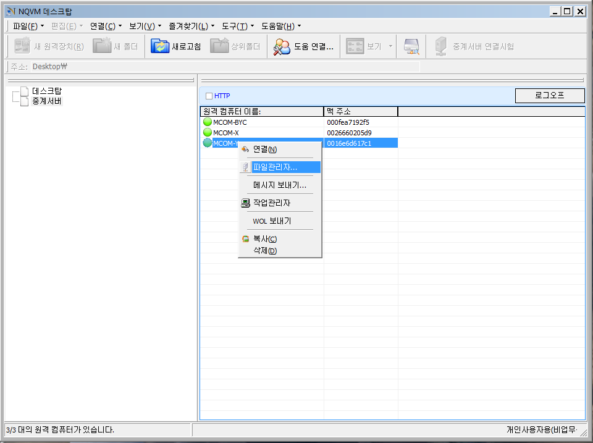The width and height of the screenshot is (593, 443).
Task: Click the green status icon of MCOM-BYC
Action: [208, 122]
